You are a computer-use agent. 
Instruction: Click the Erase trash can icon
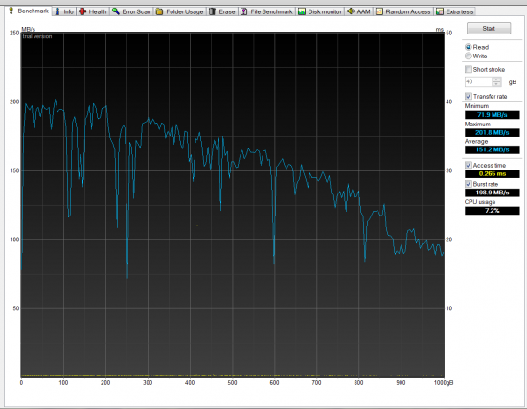[x=212, y=11]
